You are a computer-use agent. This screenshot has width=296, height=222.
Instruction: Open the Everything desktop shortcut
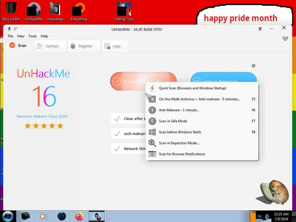tap(79, 11)
